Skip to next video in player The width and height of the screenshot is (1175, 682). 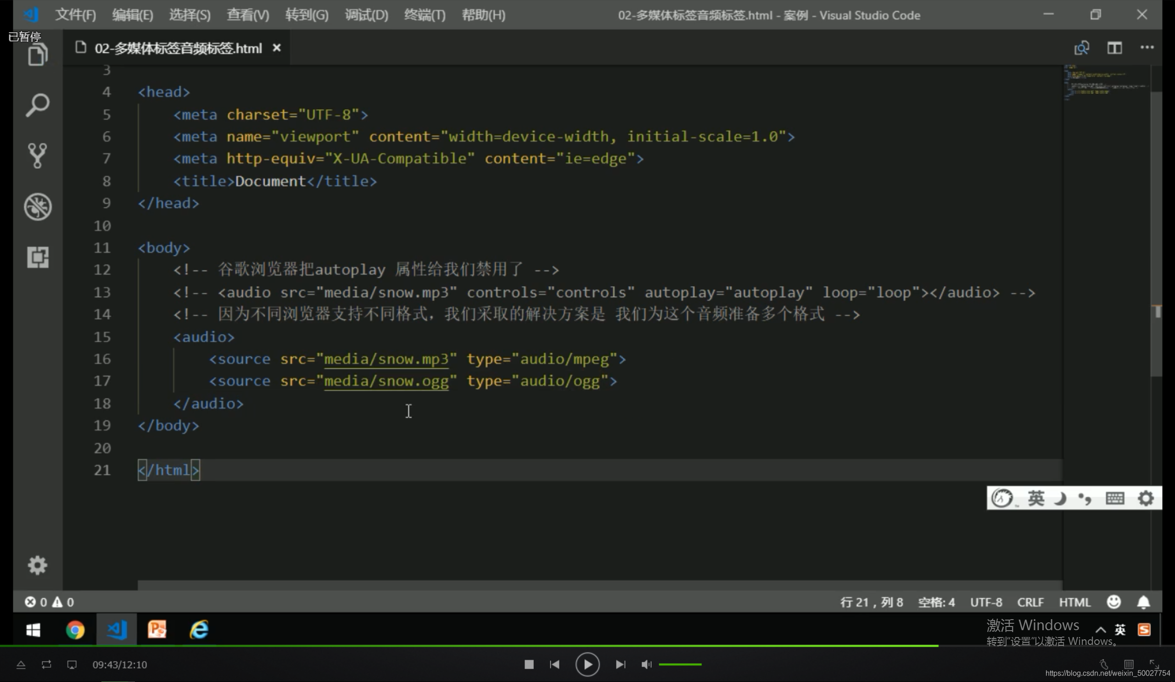click(x=620, y=664)
